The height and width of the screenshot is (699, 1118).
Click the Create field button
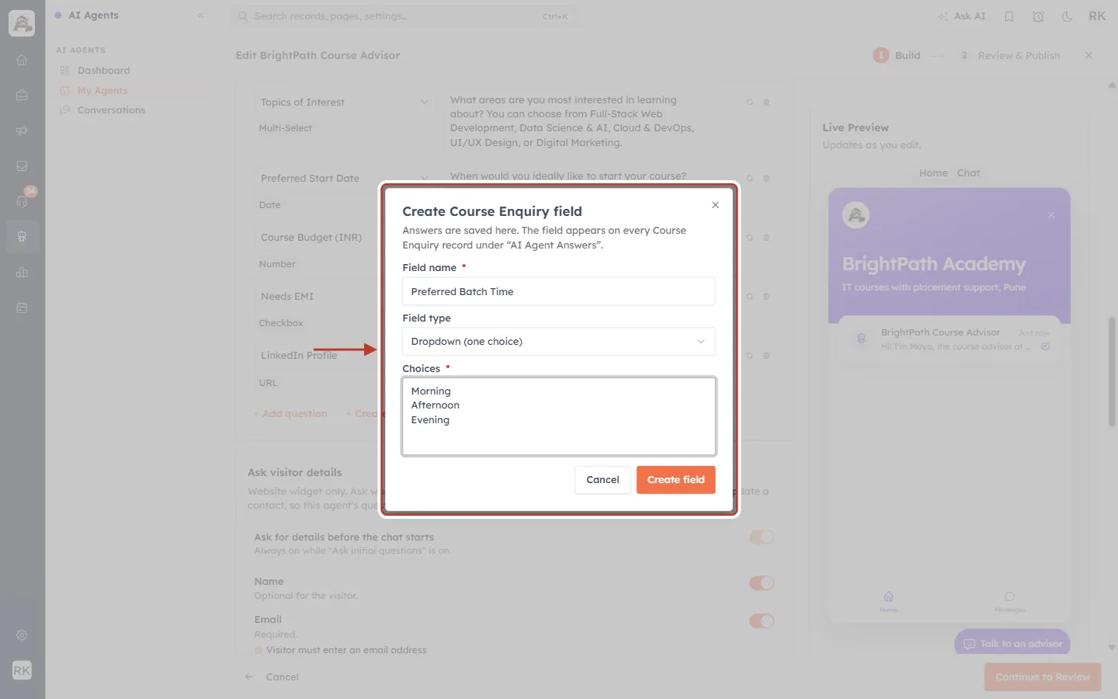click(676, 480)
